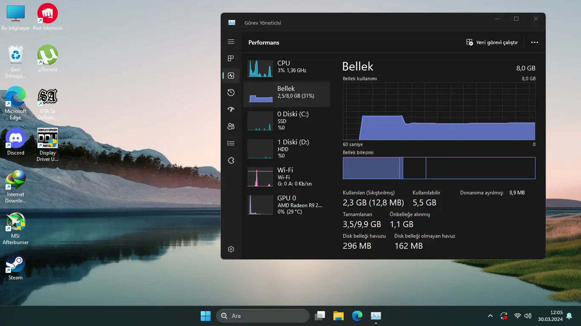Select the CPU performance entry
Image resolution: width=581 pixels, height=326 pixels.
click(287, 68)
